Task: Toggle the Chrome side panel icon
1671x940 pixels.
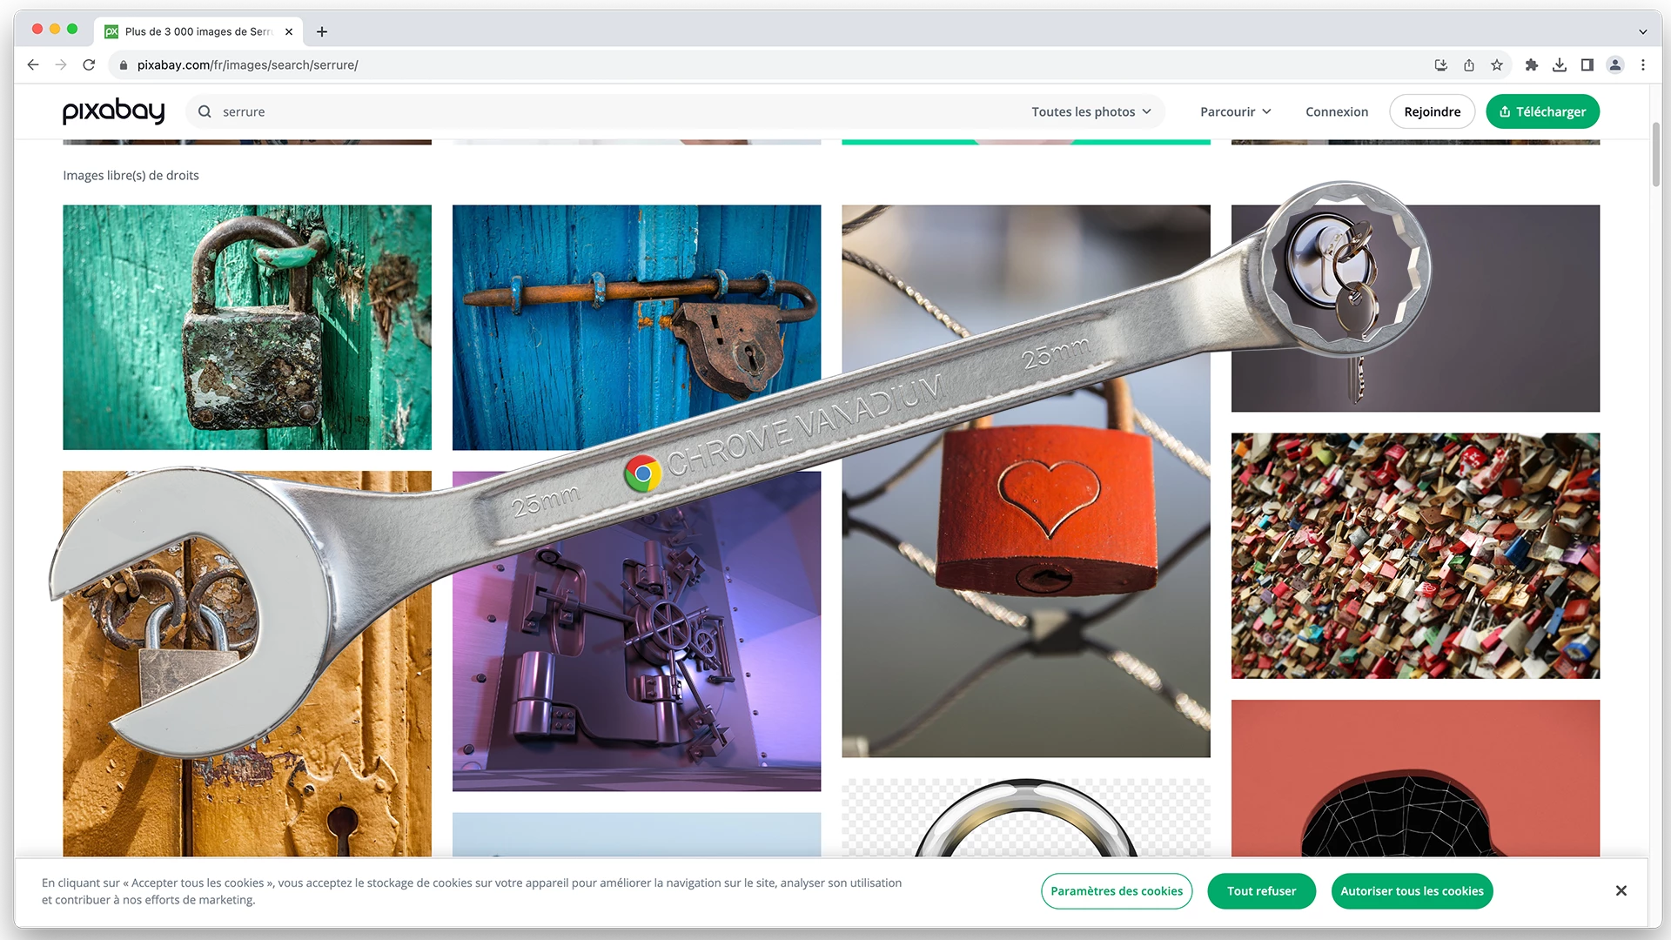Action: pos(1587,64)
